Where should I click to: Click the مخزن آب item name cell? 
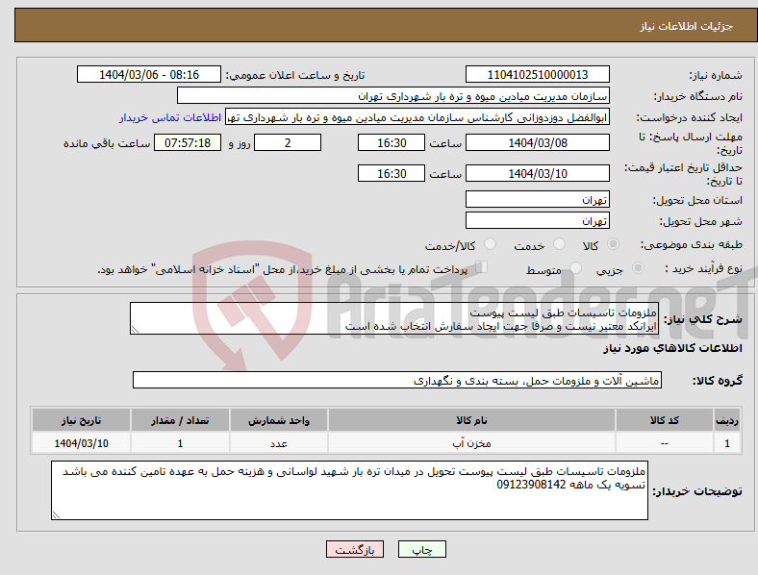coord(471,443)
